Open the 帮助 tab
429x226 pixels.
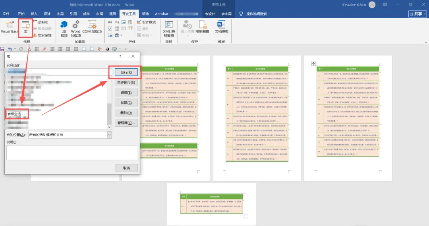point(145,14)
